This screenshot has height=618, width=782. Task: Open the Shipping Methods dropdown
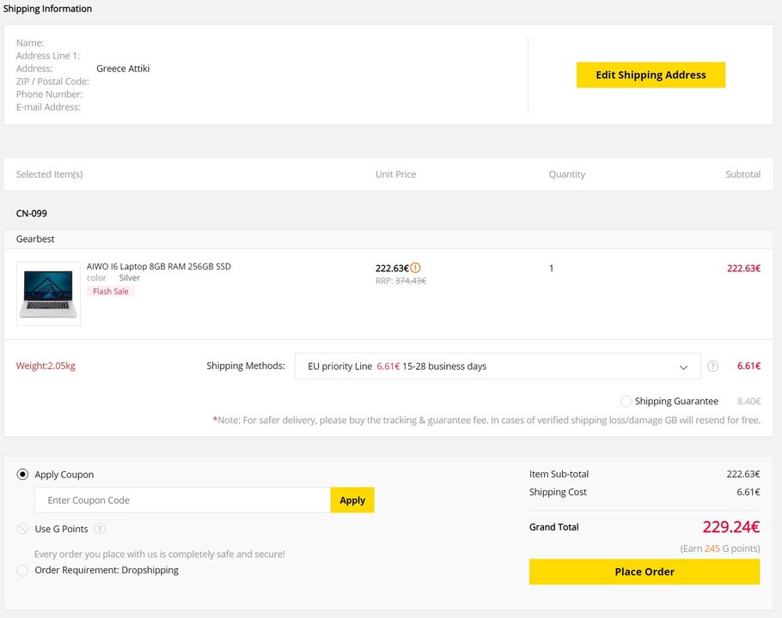497,367
